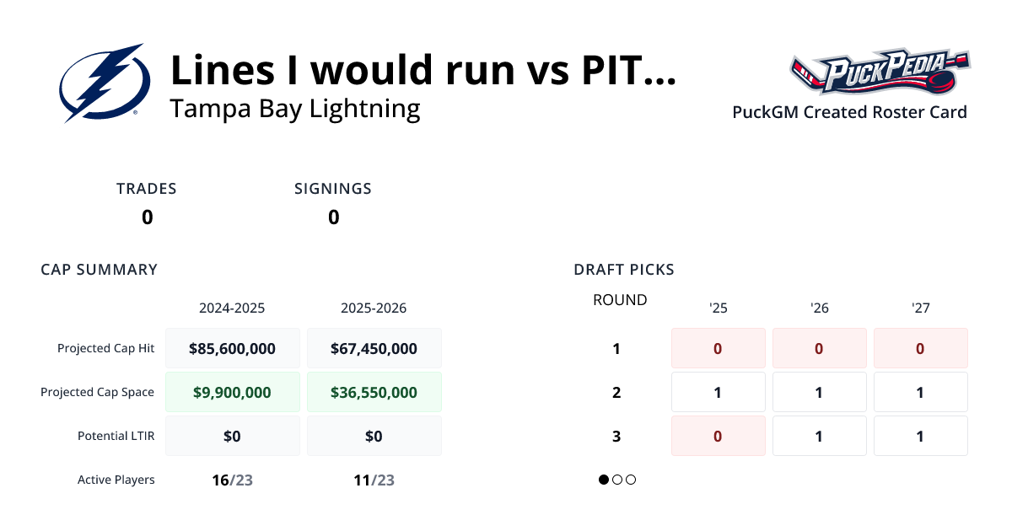Screen dimensions: 1012x531
Task: Select the 2024-2025 season column header
Action: [x=232, y=308]
